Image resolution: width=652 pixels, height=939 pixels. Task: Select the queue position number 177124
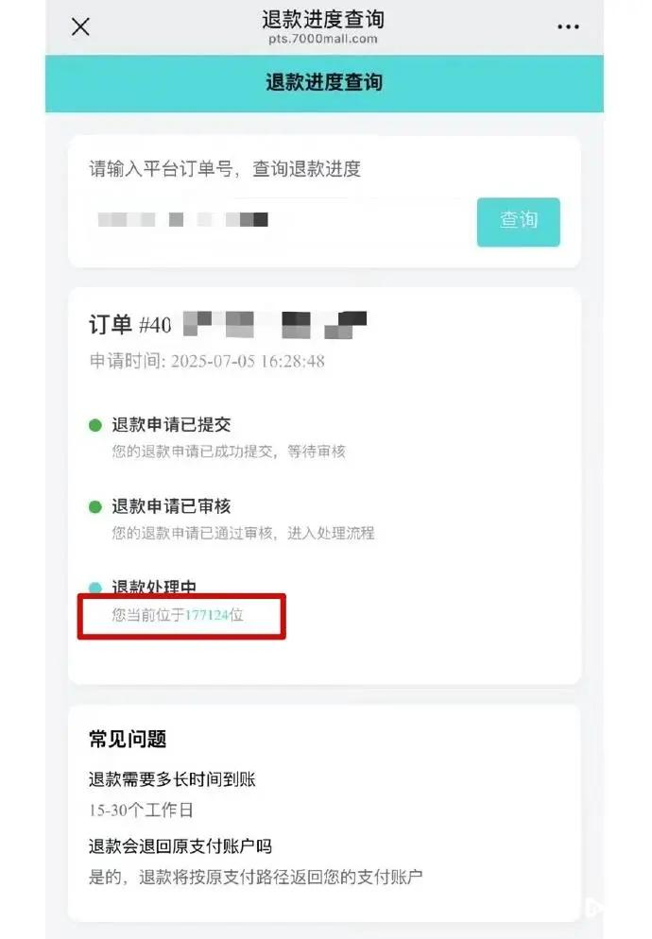207,616
